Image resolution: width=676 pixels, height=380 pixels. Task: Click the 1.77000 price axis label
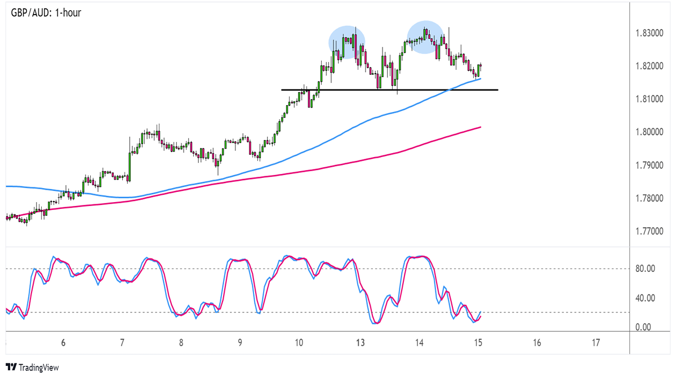point(651,231)
